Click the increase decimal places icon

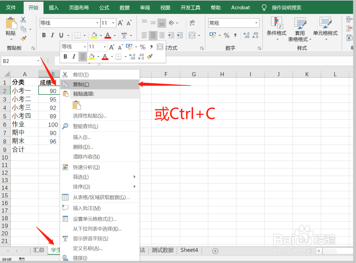pyautogui.click(x=247, y=35)
